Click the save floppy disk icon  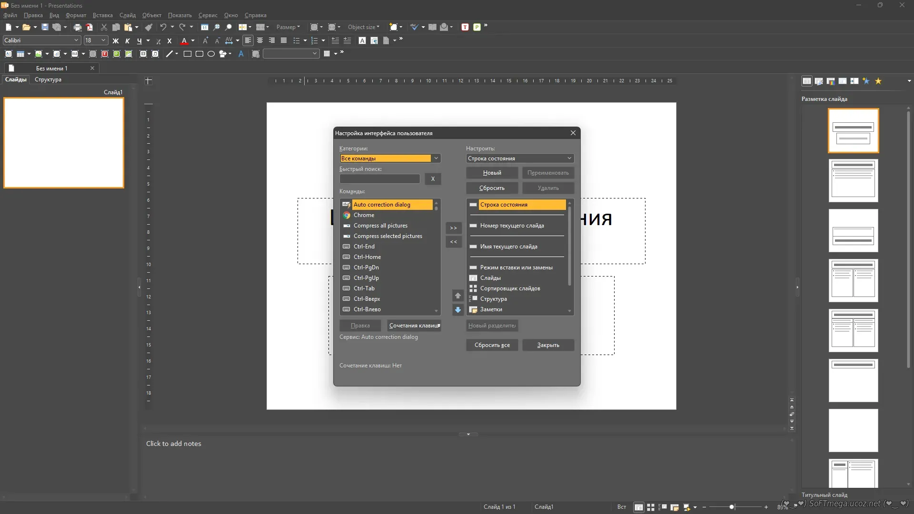(x=45, y=27)
